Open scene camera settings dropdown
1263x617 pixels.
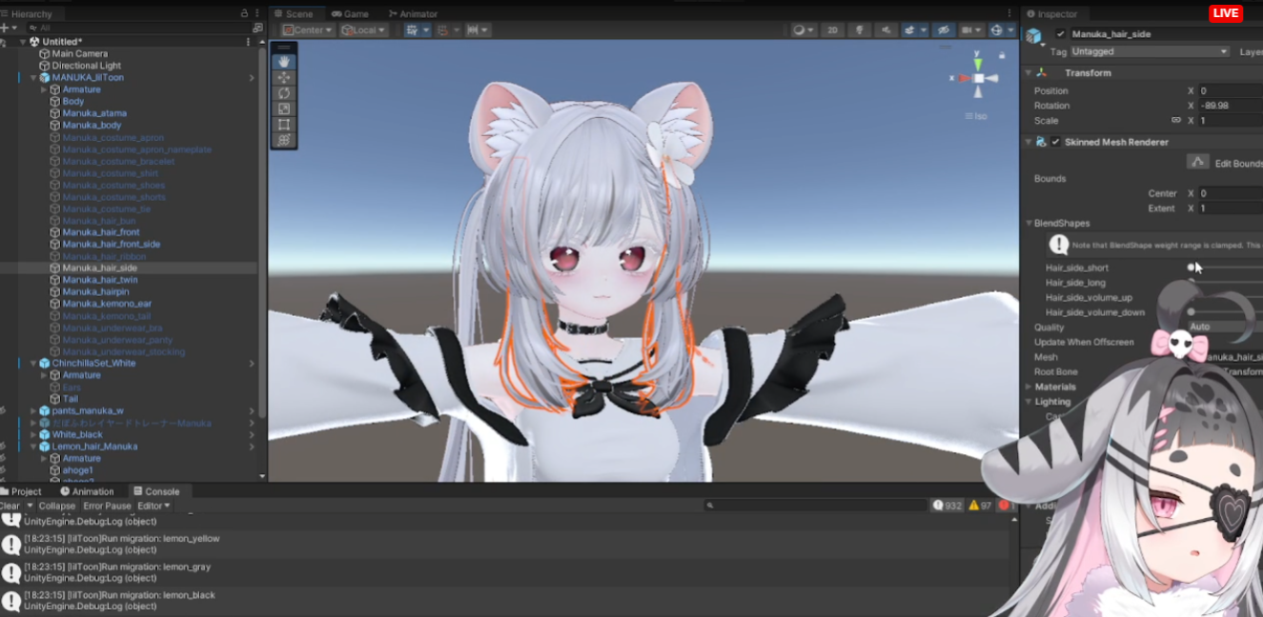click(972, 30)
